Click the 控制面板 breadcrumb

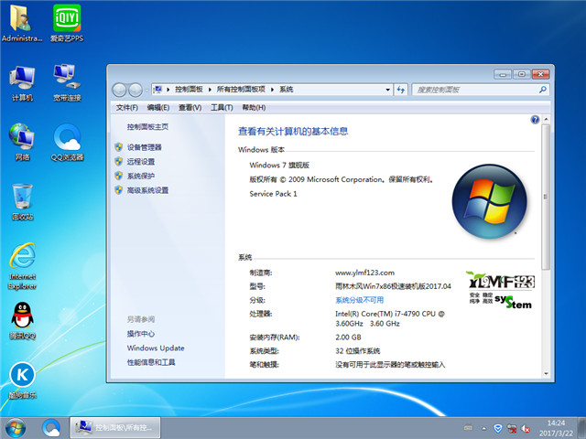point(189,90)
